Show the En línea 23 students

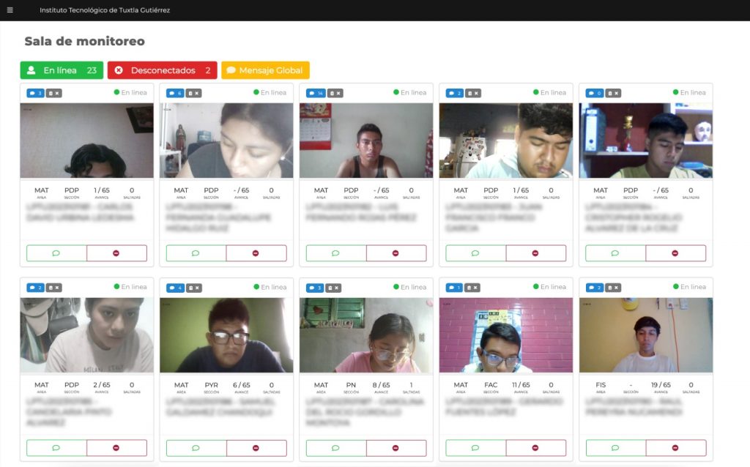pos(62,70)
